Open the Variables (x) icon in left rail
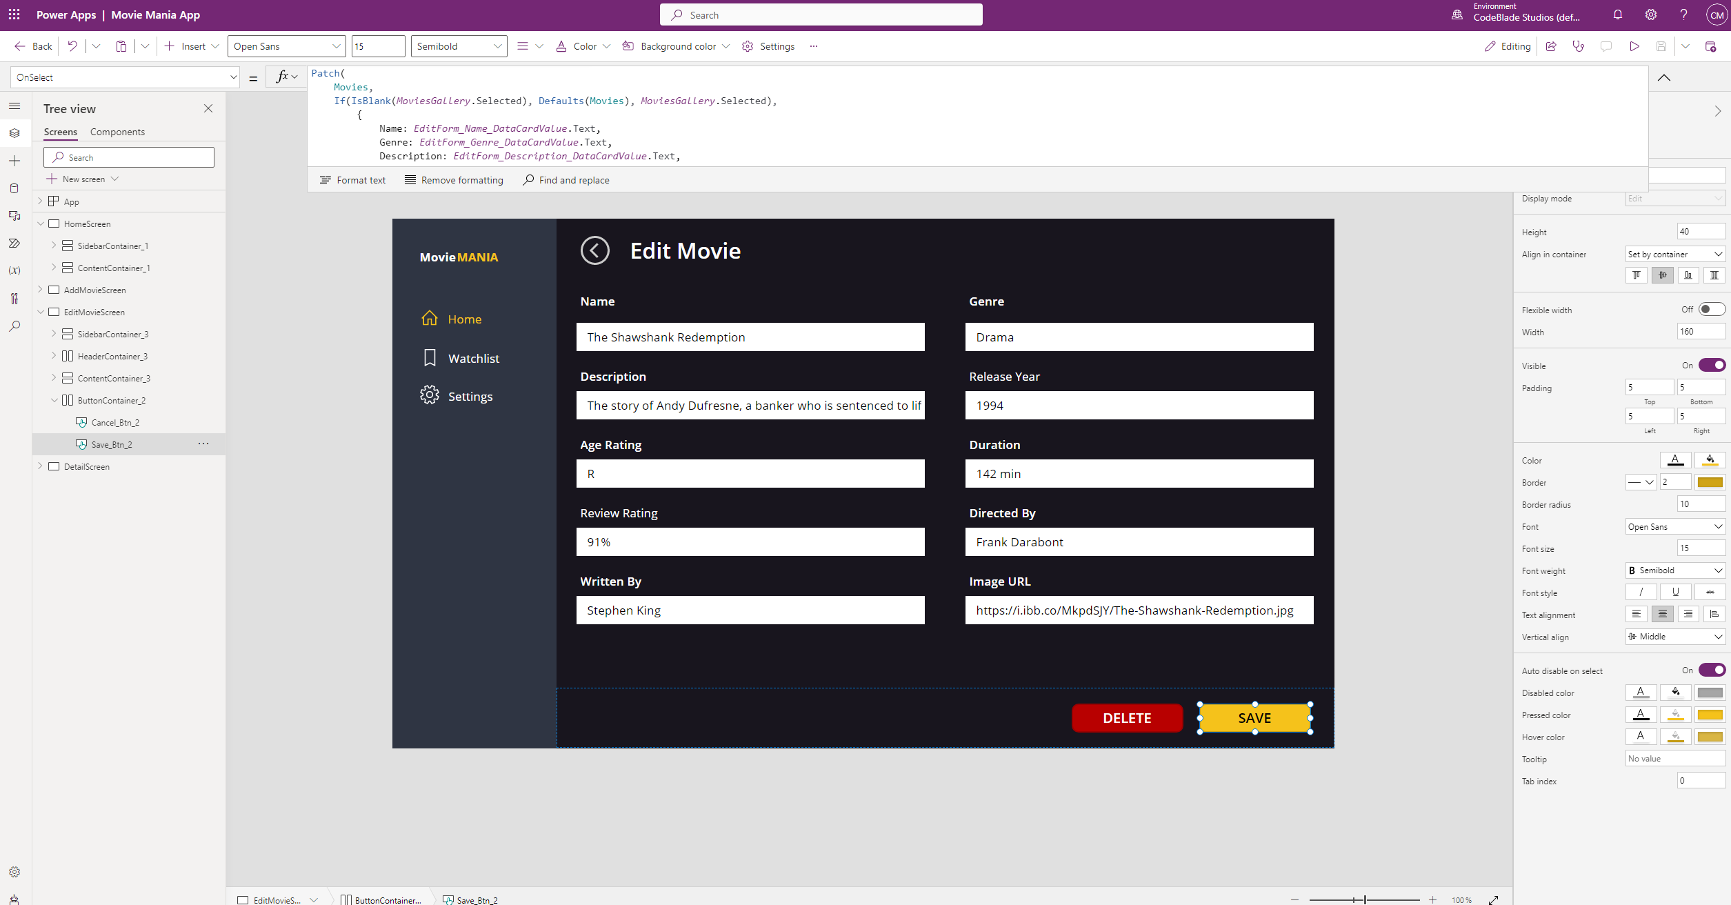 click(14, 270)
